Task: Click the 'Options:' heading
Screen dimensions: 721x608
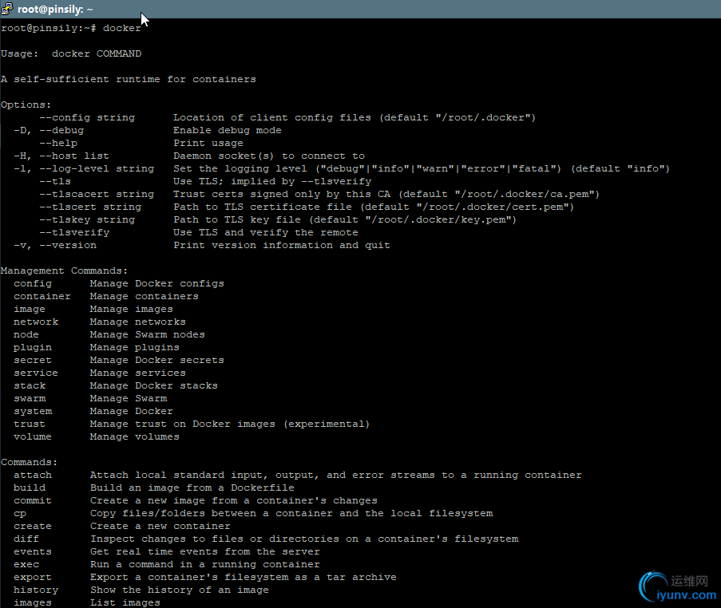Action: (x=26, y=105)
